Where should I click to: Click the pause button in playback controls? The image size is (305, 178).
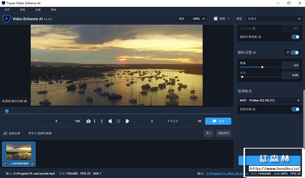[x=118, y=121]
